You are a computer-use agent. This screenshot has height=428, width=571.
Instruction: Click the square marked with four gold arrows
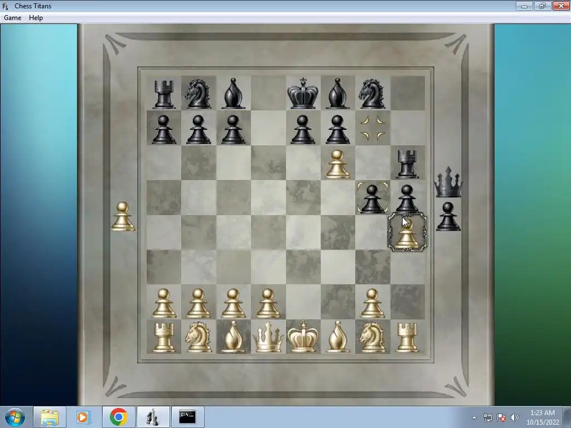(x=372, y=129)
